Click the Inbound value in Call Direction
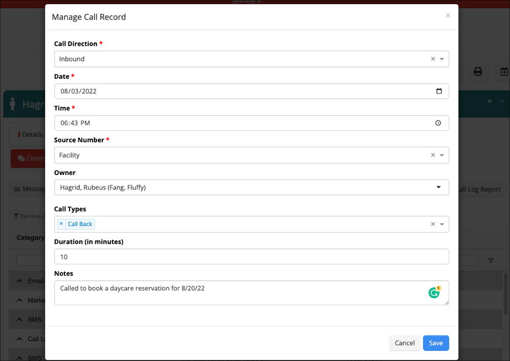510x361 pixels. tap(72, 59)
